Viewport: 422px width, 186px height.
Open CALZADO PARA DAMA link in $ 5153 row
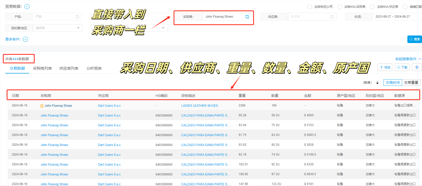pyautogui.click(x=206, y=125)
